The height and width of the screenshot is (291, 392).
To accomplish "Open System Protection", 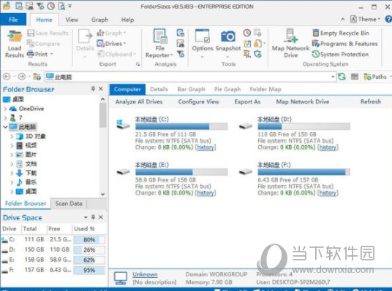I will [340, 54].
